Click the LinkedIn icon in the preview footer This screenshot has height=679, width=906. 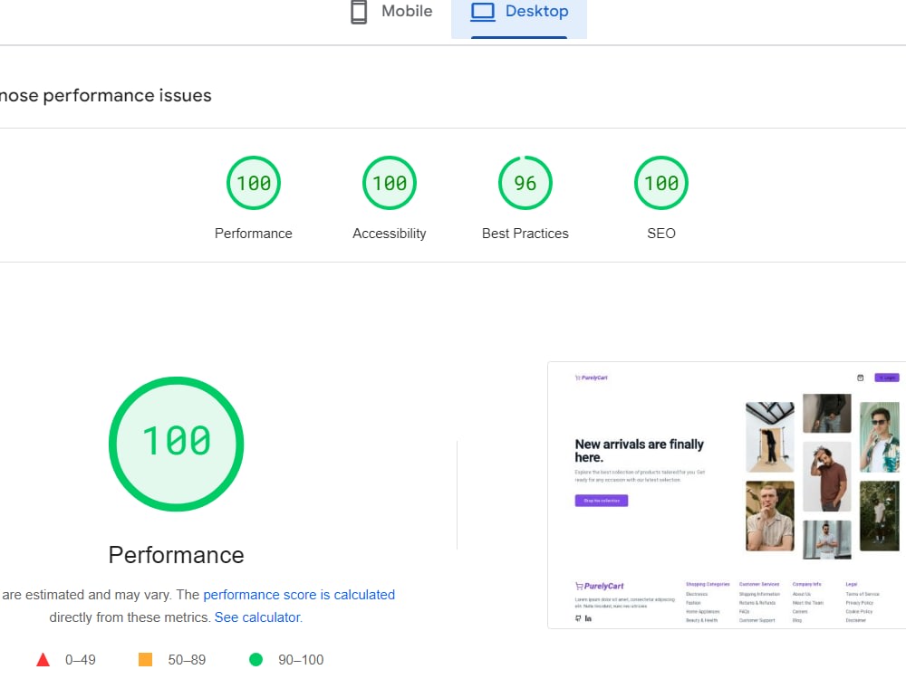click(589, 618)
